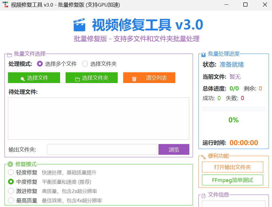Open the output folder via 打开输出文件夹
Image resolution: width=272 pixels, height=207 pixels.
232,167
